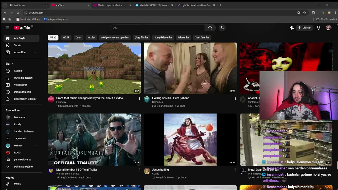The image size is (338, 190).
Task: Open the account avatar menu
Action: click(x=328, y=28)
